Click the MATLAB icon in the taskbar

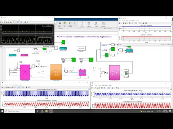point(51,111)
